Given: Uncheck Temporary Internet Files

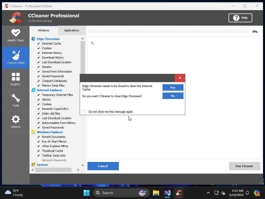Looking at the screenshot, I should tap(39, 95).
